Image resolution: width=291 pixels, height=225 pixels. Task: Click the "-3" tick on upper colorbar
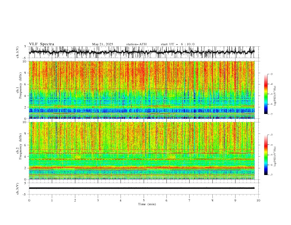pos(271,74)
